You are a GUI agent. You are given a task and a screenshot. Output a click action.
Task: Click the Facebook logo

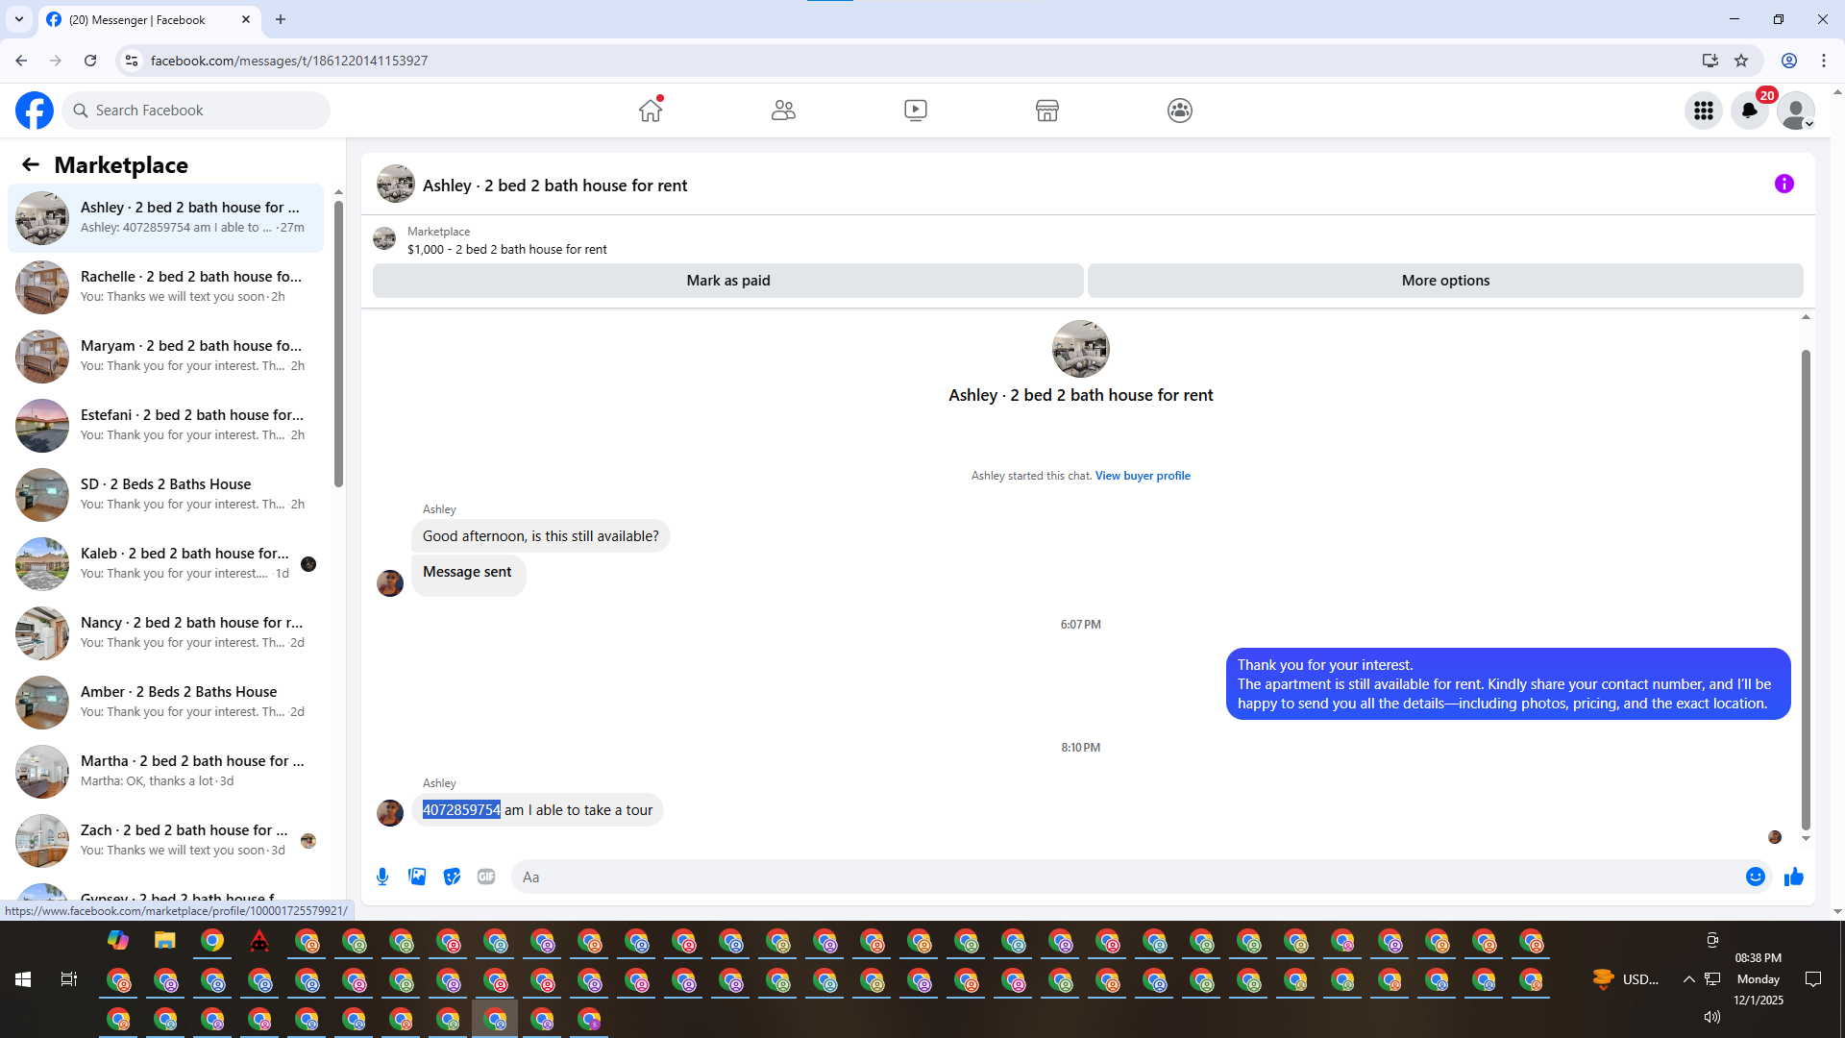point(35,111)
